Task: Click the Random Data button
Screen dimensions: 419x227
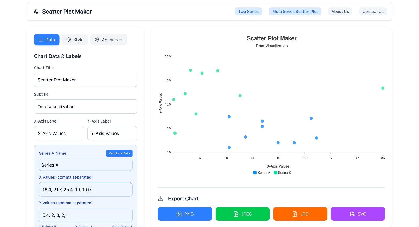Action: [119, 153]
